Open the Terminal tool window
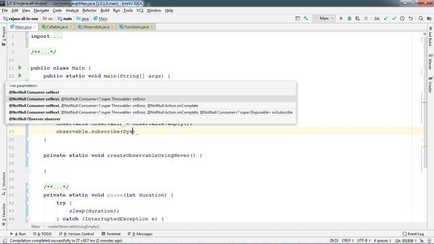Image resolution: width=434 pixels, height=244 pixels. click(111, 234)
